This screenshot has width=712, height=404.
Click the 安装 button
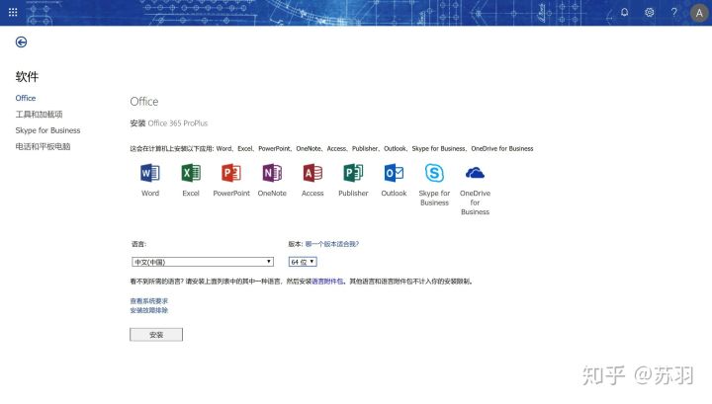(156, 335)
